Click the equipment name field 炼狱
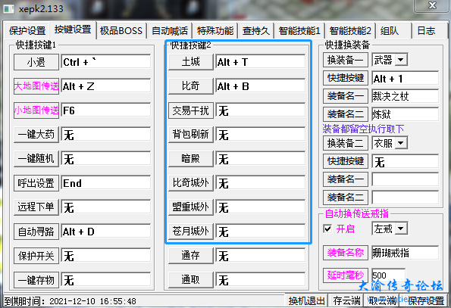451x308 pixels. tap(405, 114)
